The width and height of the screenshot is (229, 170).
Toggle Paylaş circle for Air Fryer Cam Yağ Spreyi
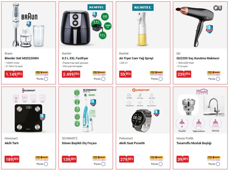[161, 79]
